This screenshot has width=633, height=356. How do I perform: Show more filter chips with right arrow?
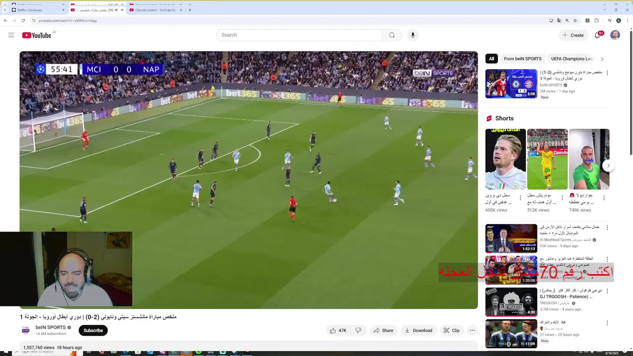(602, 59)
